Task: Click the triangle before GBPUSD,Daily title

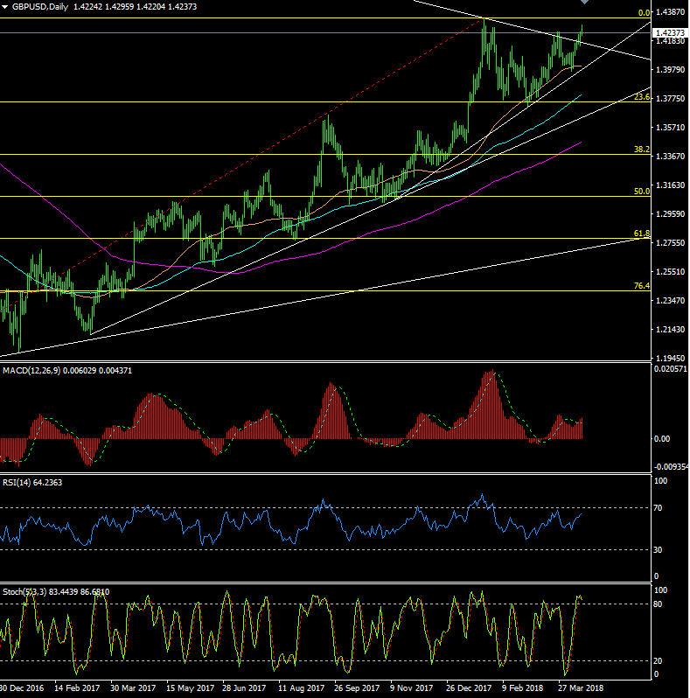Action: coord(6,6)
